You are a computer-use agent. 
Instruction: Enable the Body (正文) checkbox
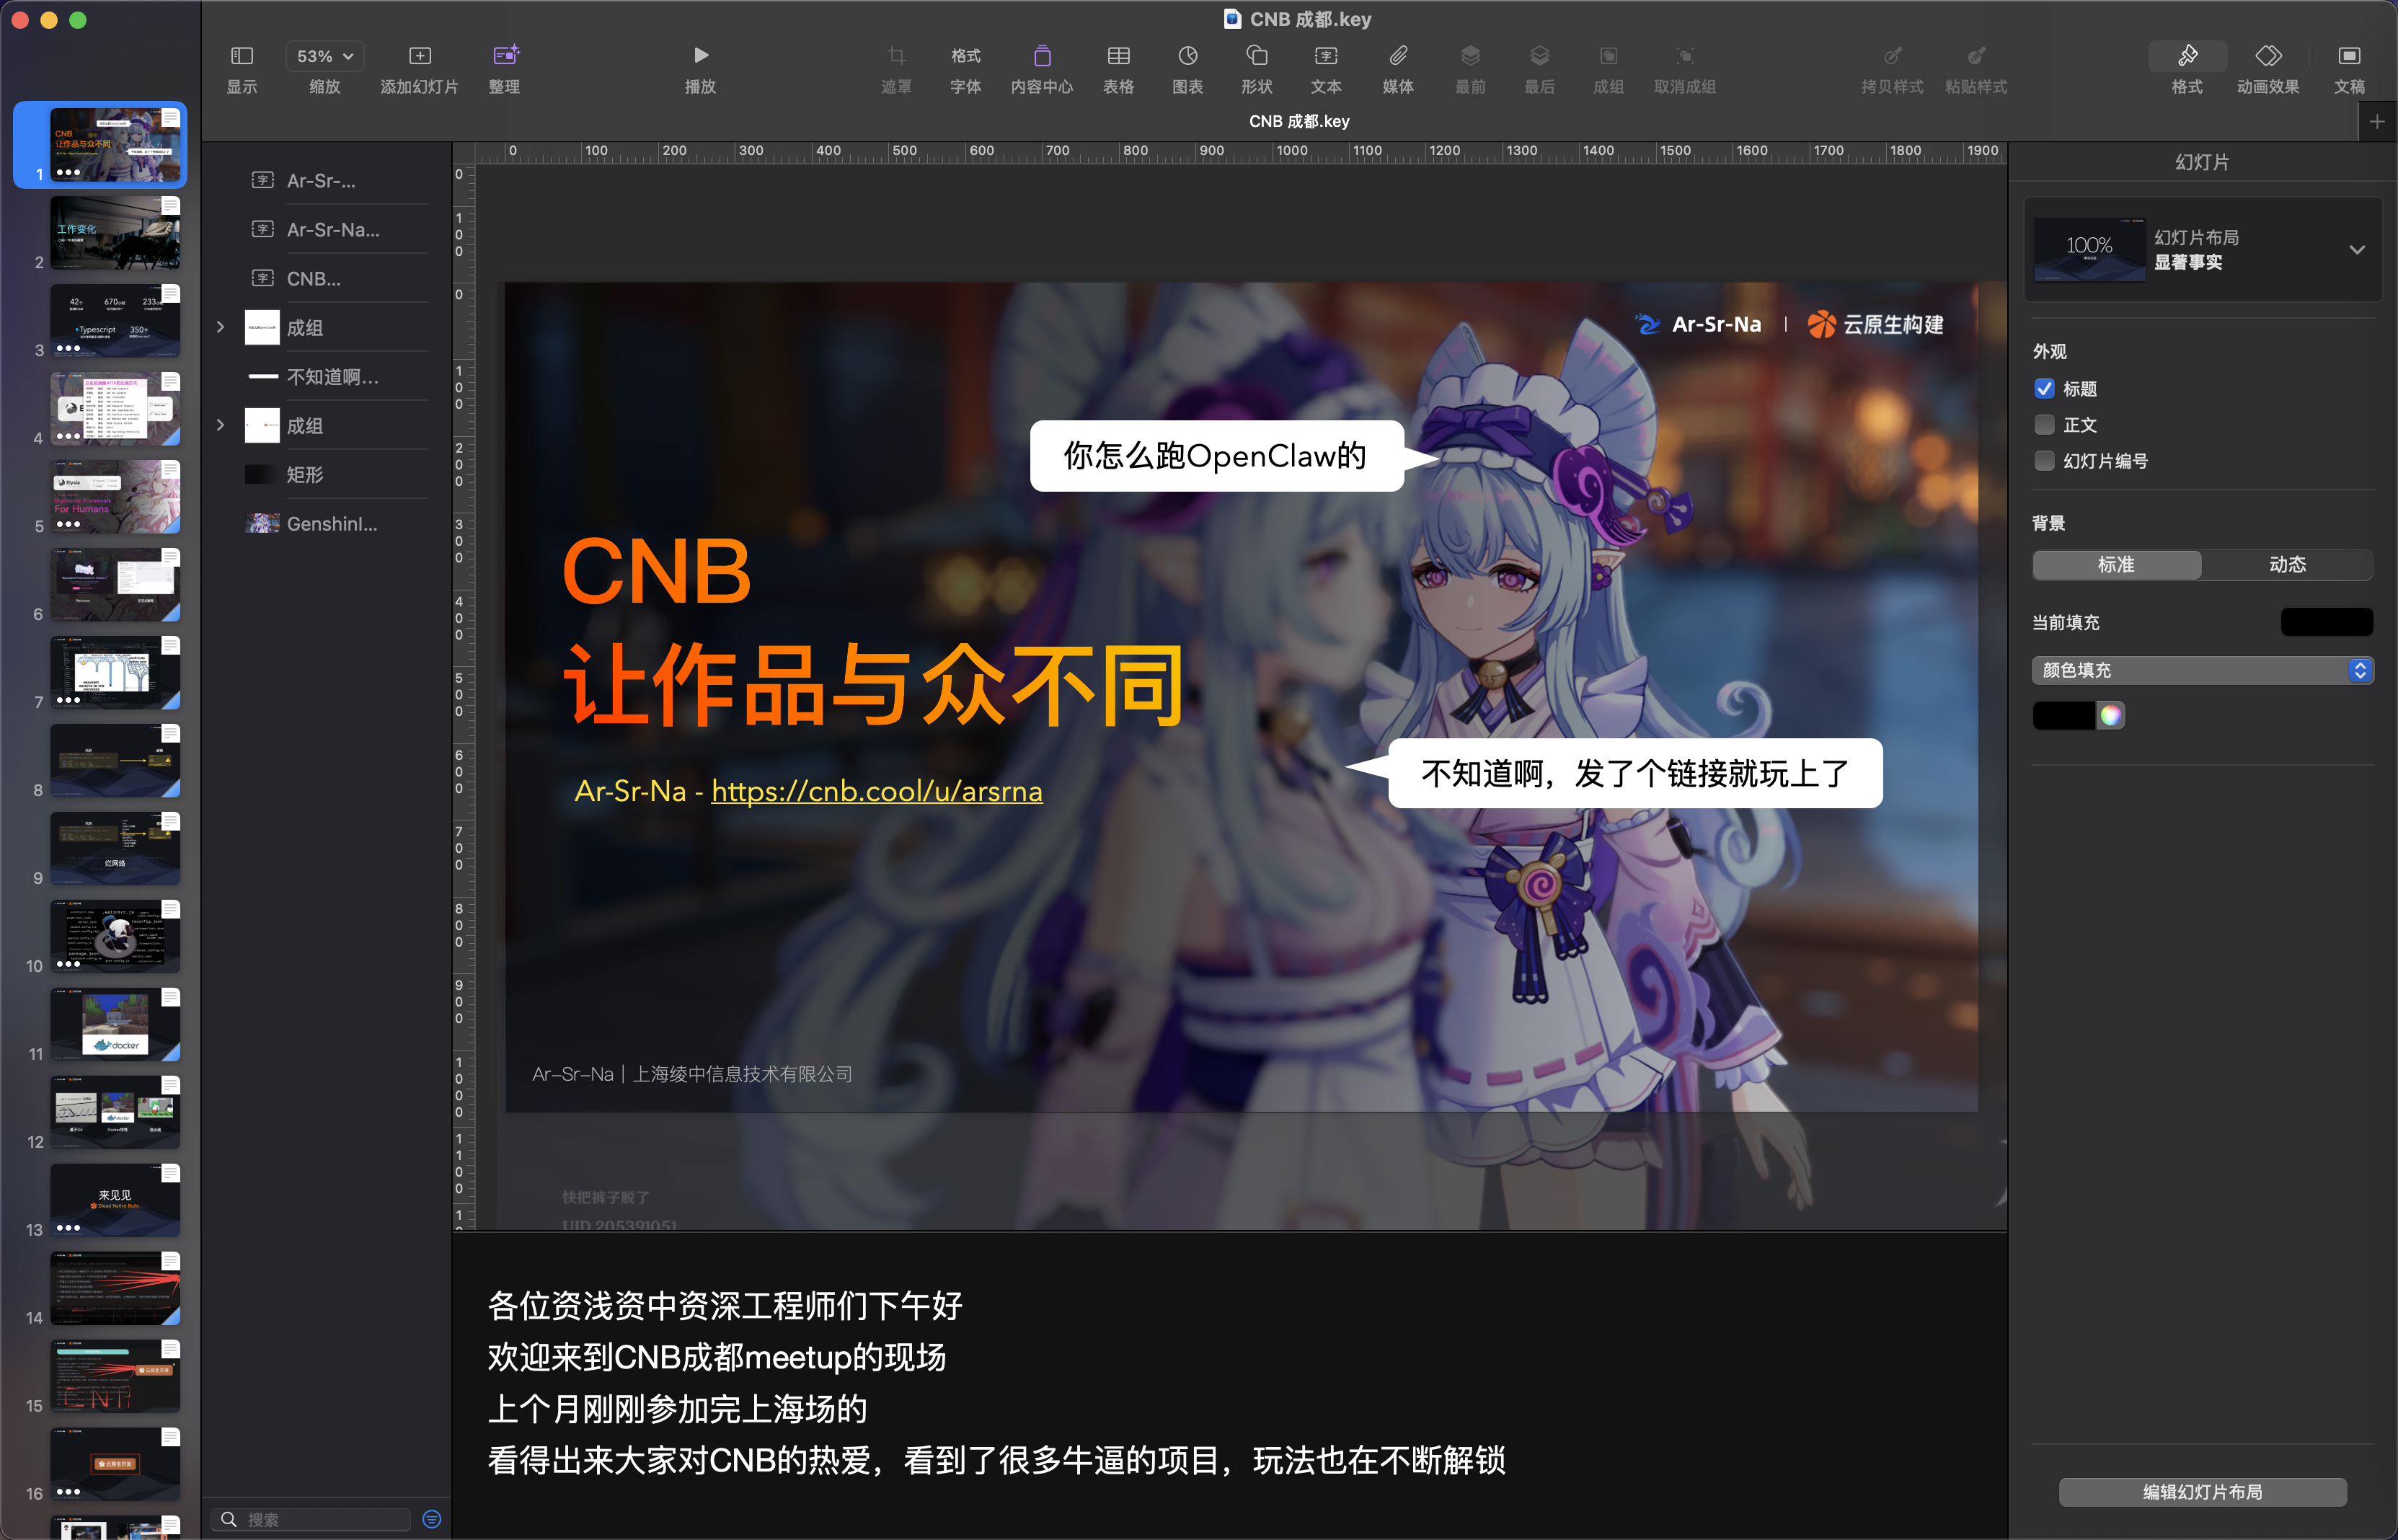2044,425
